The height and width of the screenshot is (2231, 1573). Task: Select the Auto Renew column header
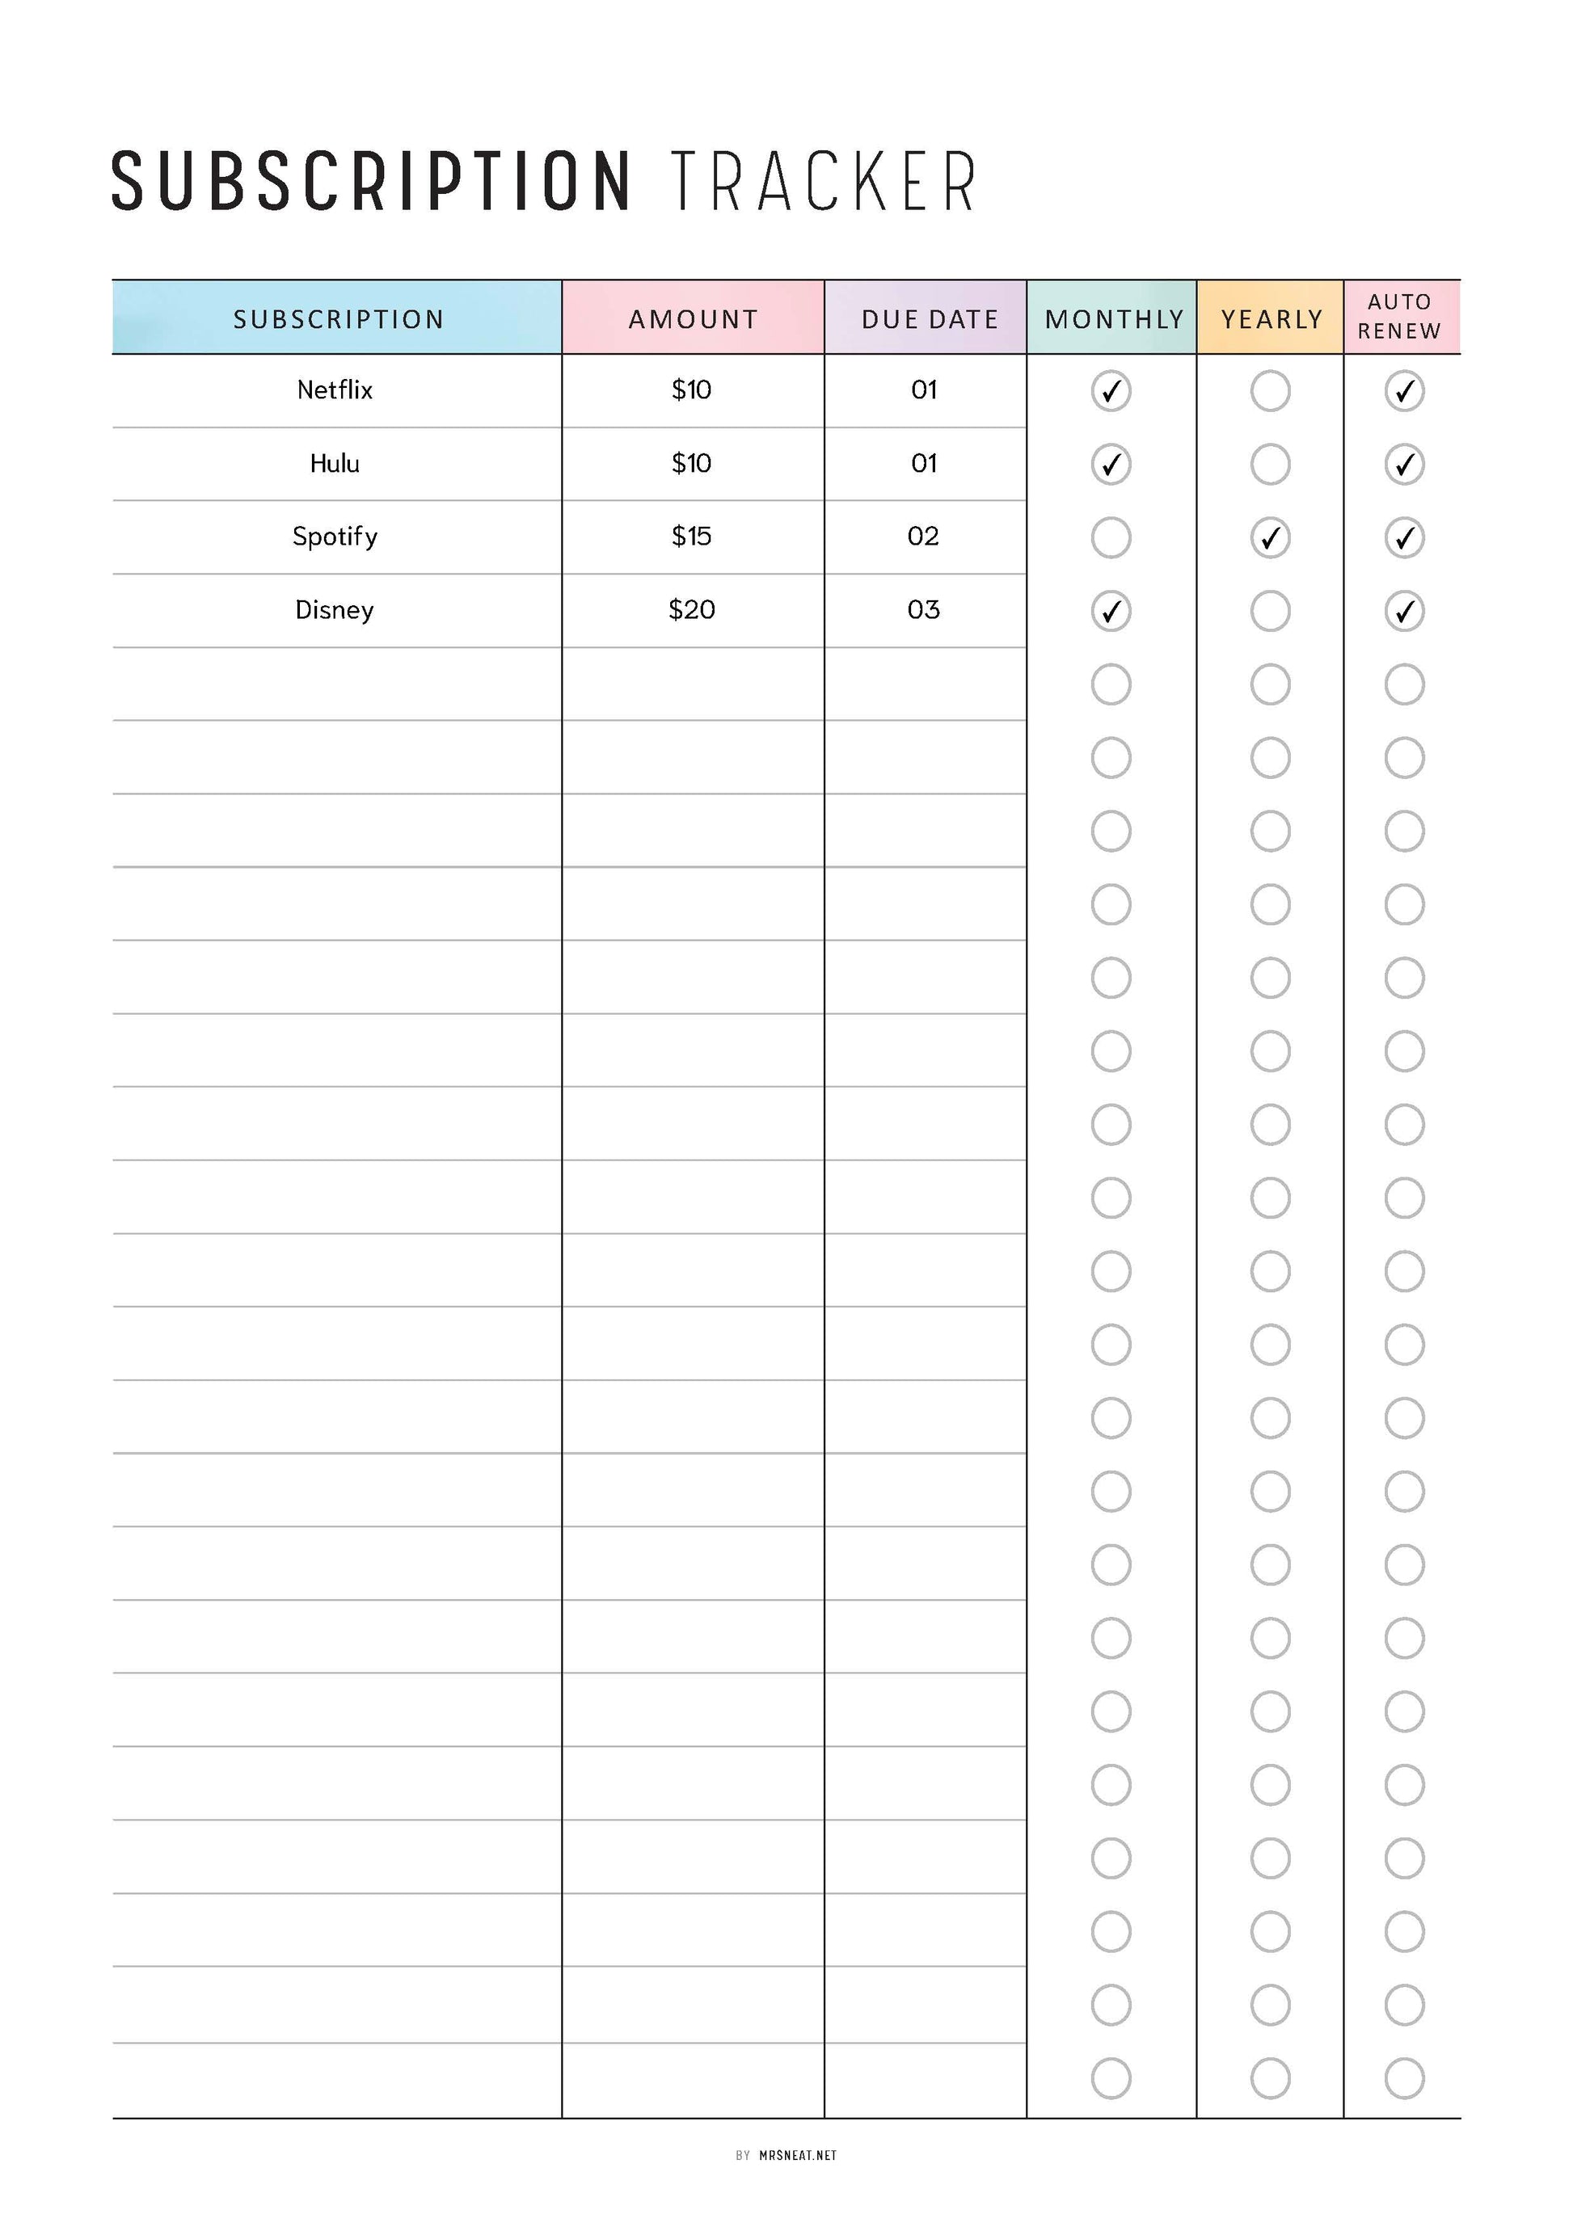pyautogui.click(x=1399, y=317)
